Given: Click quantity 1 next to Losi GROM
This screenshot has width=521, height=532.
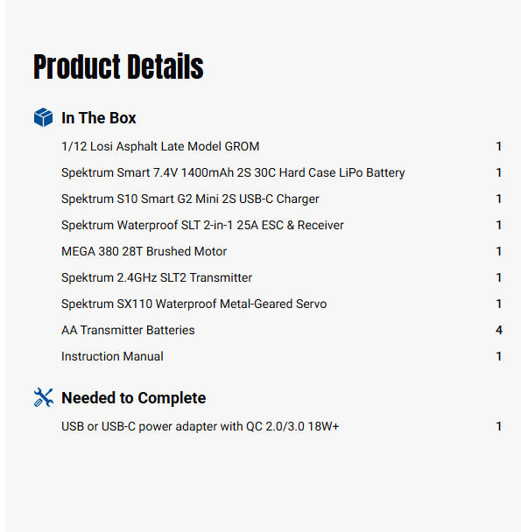Looking at the screenshot, I should pos(498,147).
